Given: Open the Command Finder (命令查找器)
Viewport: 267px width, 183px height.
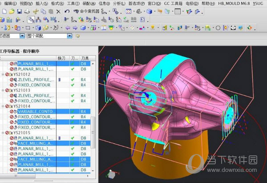Looking at the screenshot, I should pos(86,12).
